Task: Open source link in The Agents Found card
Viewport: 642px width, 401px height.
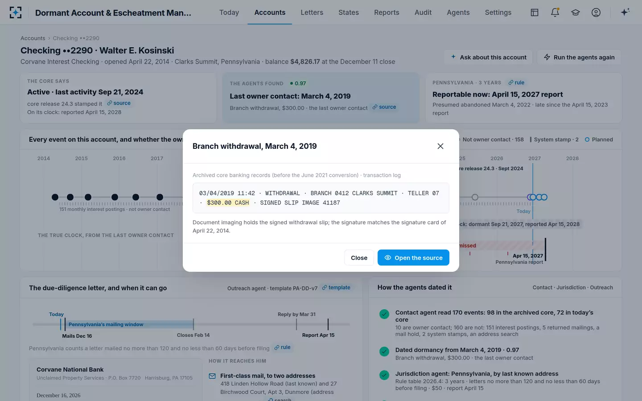Action: (384, 107)
